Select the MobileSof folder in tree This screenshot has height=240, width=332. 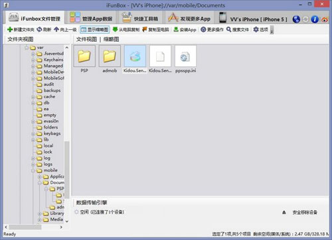[x=54, y=78]
